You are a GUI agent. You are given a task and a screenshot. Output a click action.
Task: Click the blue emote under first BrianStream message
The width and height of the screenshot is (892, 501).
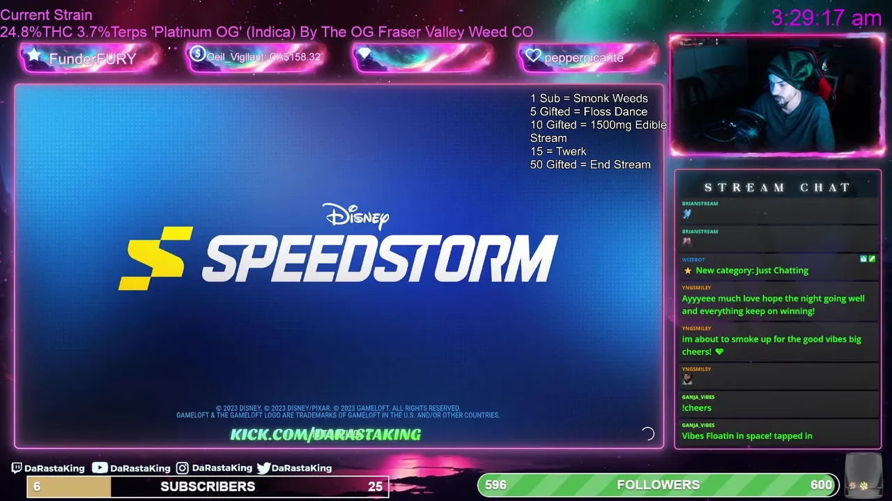(x=687, y=214)
